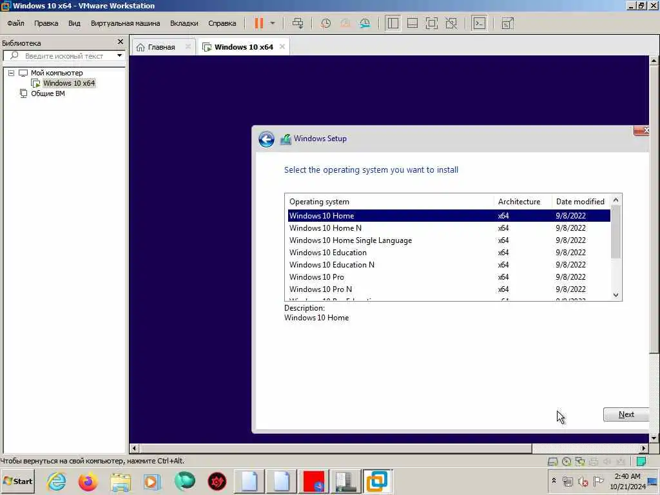Select Windows 10 Home N edition
Screen dimensions: 660x495
click(449, 228)
